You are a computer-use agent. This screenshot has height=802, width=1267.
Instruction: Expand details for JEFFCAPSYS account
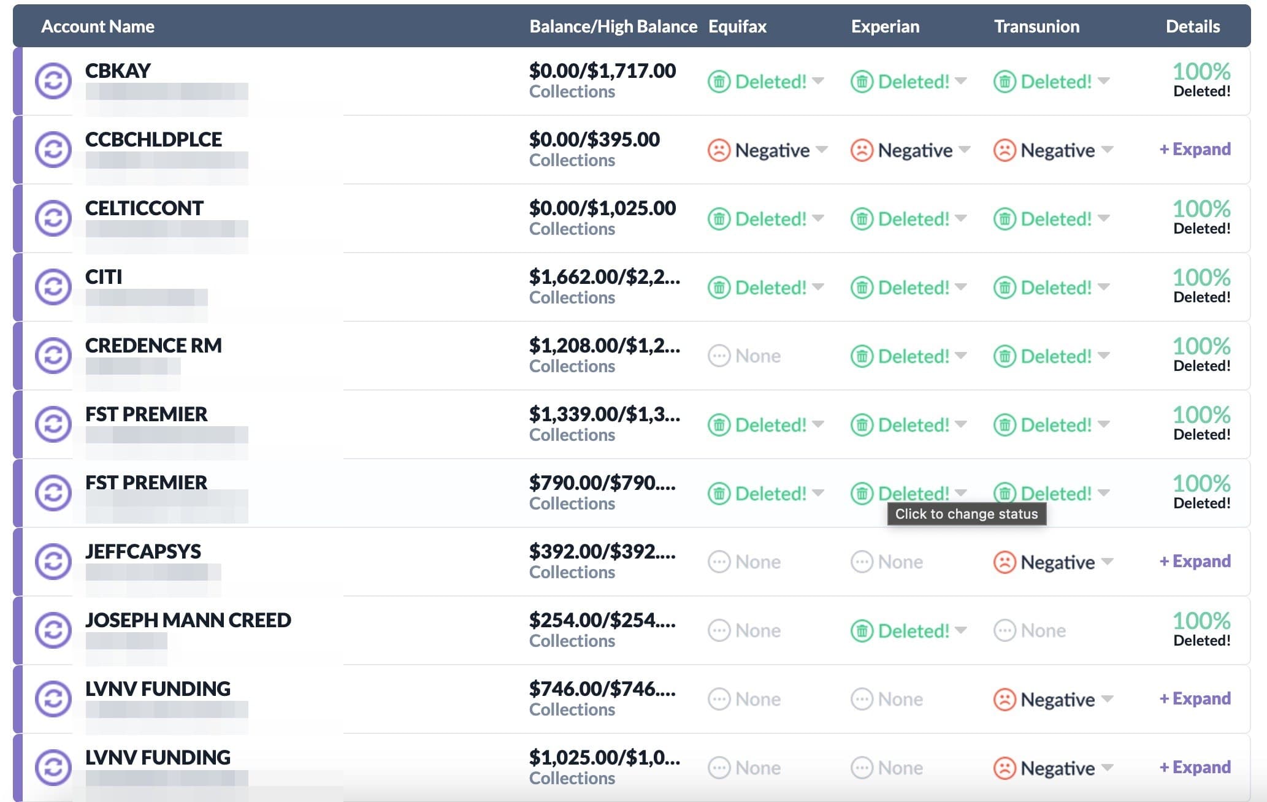coord(1195,561)
